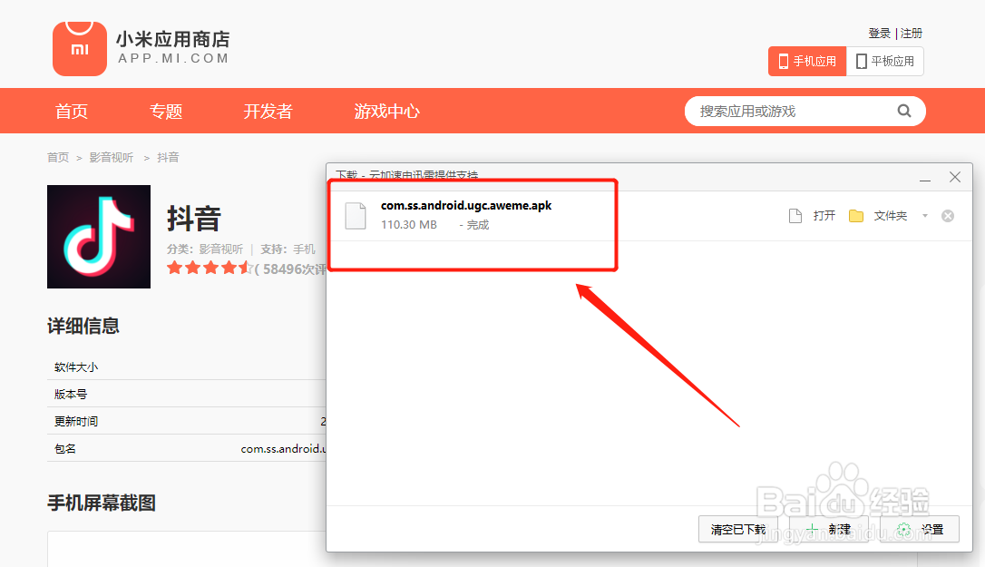Click the 抖音 breadcrumb item
The width and height of the screenshot is (985, 567).
click(168, 157)
